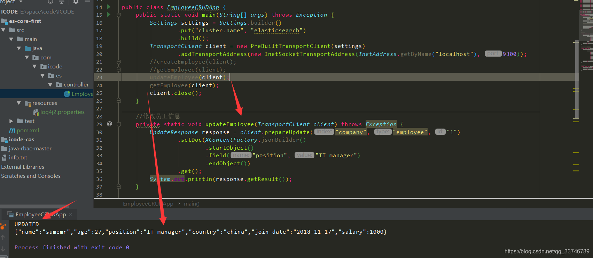Switch to the EmployeeCRUDApp run tab
Viewport: 593px width, 258px height.
tap(40, 214)
